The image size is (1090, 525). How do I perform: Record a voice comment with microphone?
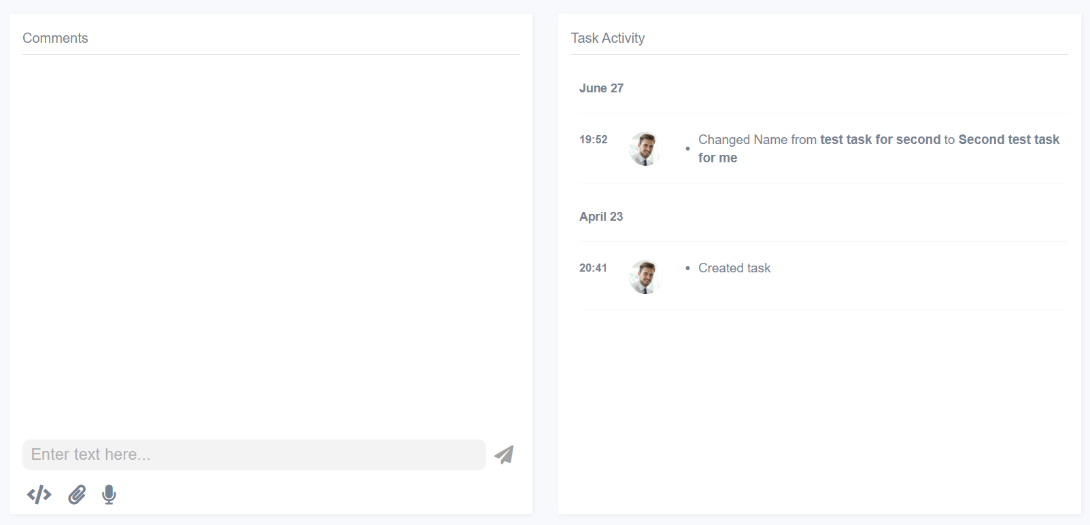tap(109, 494)
